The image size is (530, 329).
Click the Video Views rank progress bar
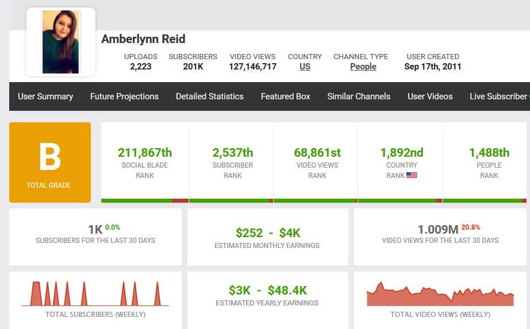(316, 200)
